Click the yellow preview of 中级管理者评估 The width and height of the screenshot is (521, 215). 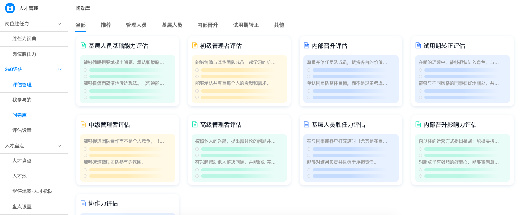[127, 158]
